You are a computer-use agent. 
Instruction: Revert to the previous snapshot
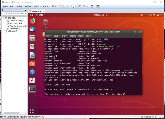[70, 6]
